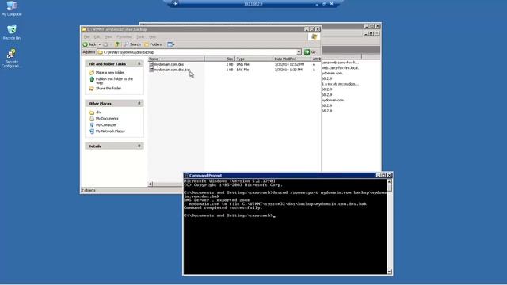This screenshot has height=285, width=507.
Task: Click the left arrow of Explorer horizontal scrollbar
Action: click(x=151, y=184)
